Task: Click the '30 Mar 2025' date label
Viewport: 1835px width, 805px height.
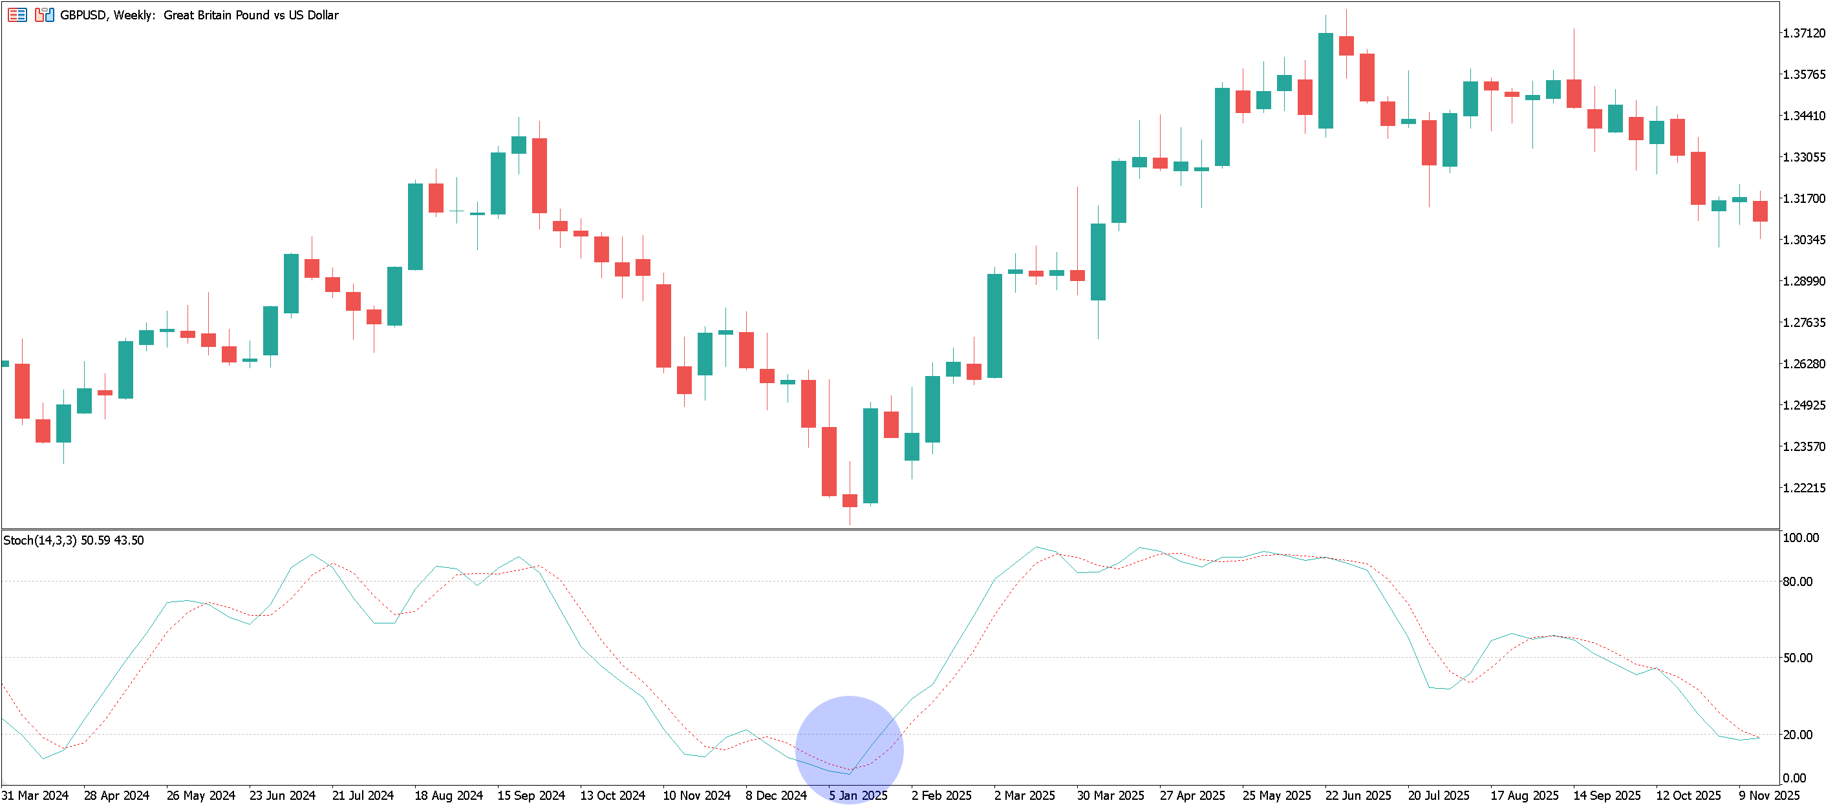Action: tap(1111, 796)
